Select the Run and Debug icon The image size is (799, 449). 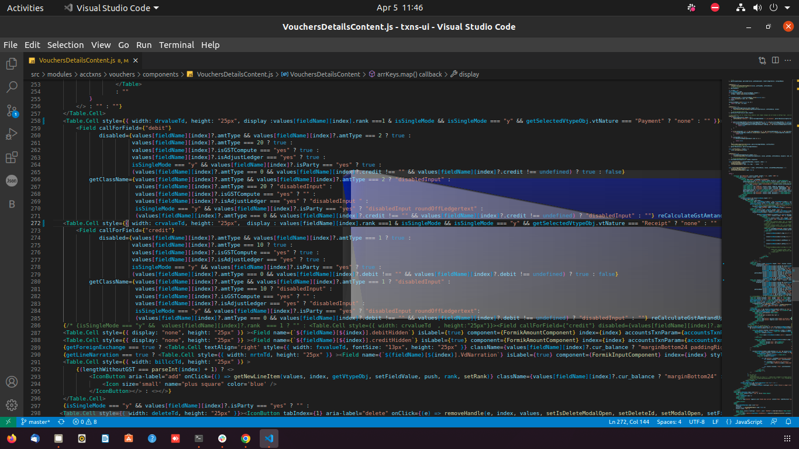click(x=11, y=134)
